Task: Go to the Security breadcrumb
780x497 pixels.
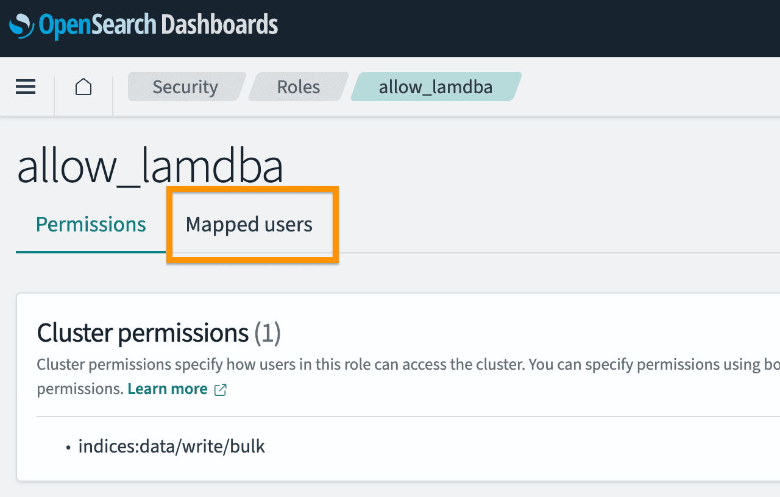Action: [x=185, y=87]
